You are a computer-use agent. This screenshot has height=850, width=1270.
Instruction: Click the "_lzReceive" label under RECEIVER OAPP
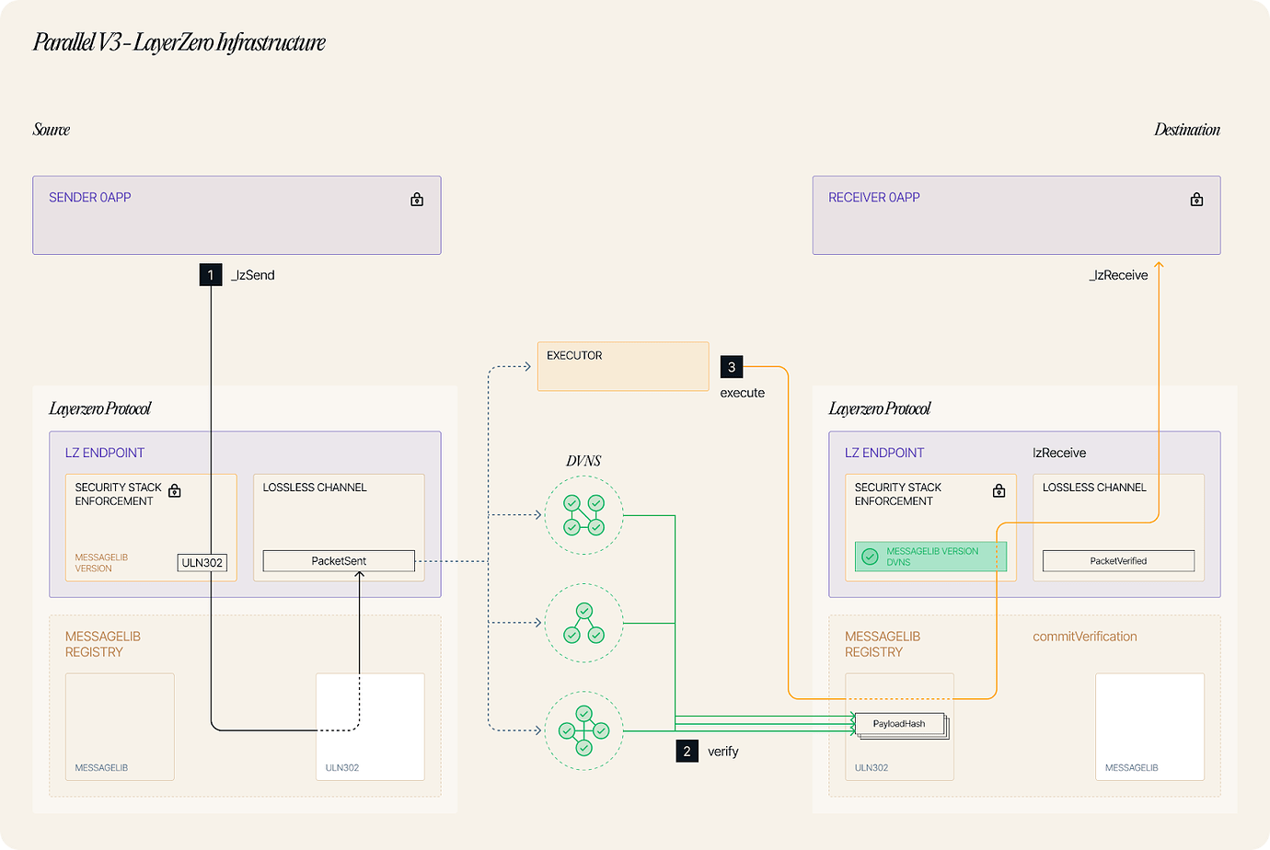[1118, 275]
